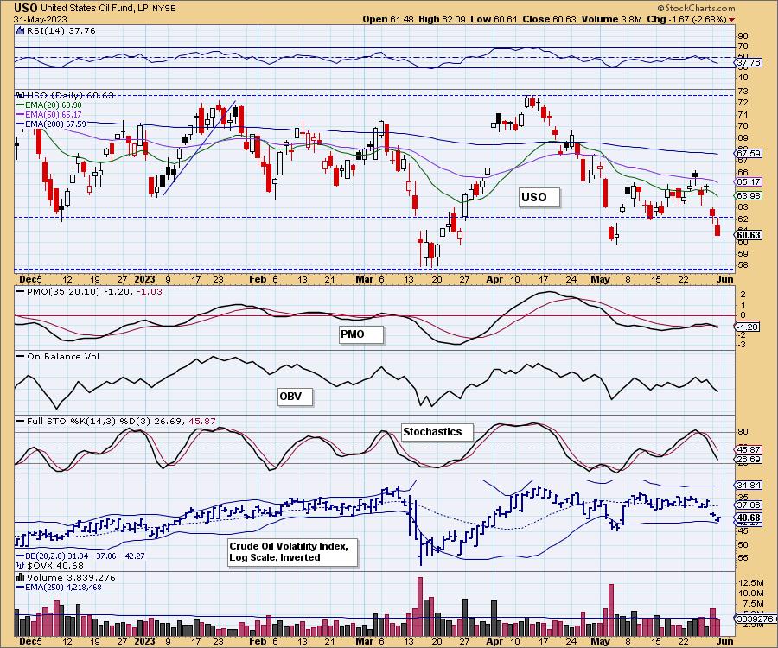778x648 pixels.
Task: Click the Apr label on the bottom date axis
Action: pos(494,641)
